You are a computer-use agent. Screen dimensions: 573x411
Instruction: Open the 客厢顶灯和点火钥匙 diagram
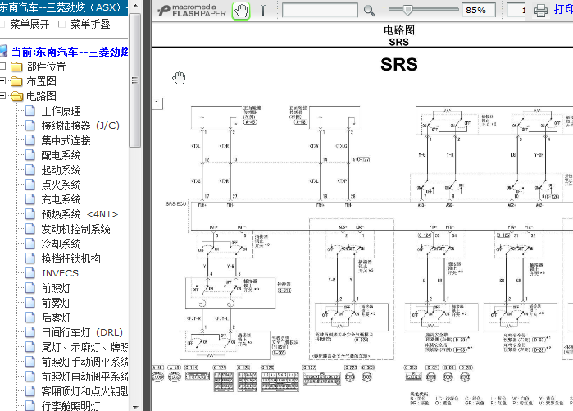pos(84,391)
